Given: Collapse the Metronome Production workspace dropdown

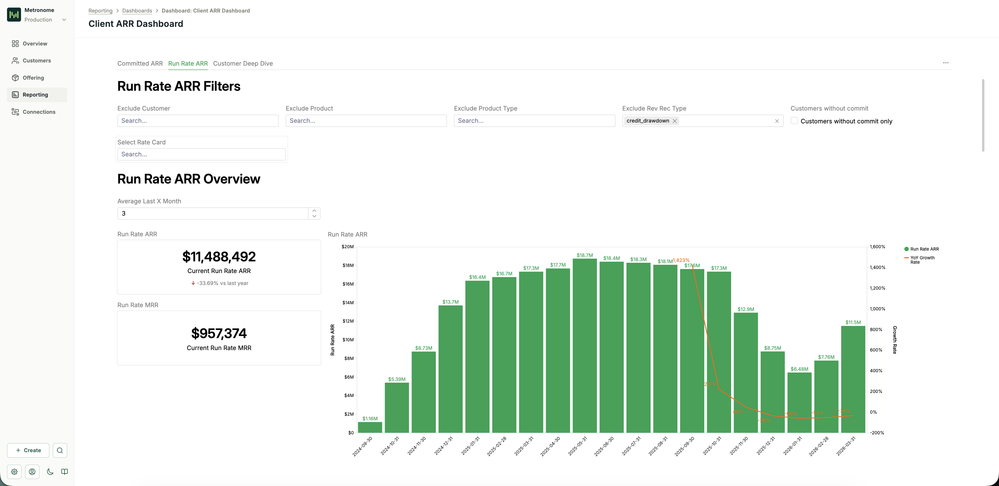Looking at the screenshot, I should point(64,19).
